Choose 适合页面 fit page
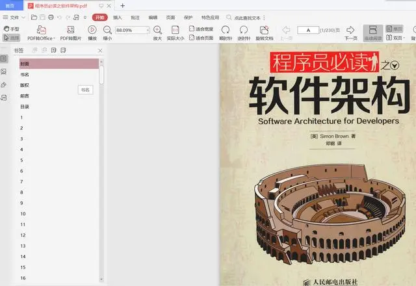This screenshot has height=286, width=416. tap(201, 38)
